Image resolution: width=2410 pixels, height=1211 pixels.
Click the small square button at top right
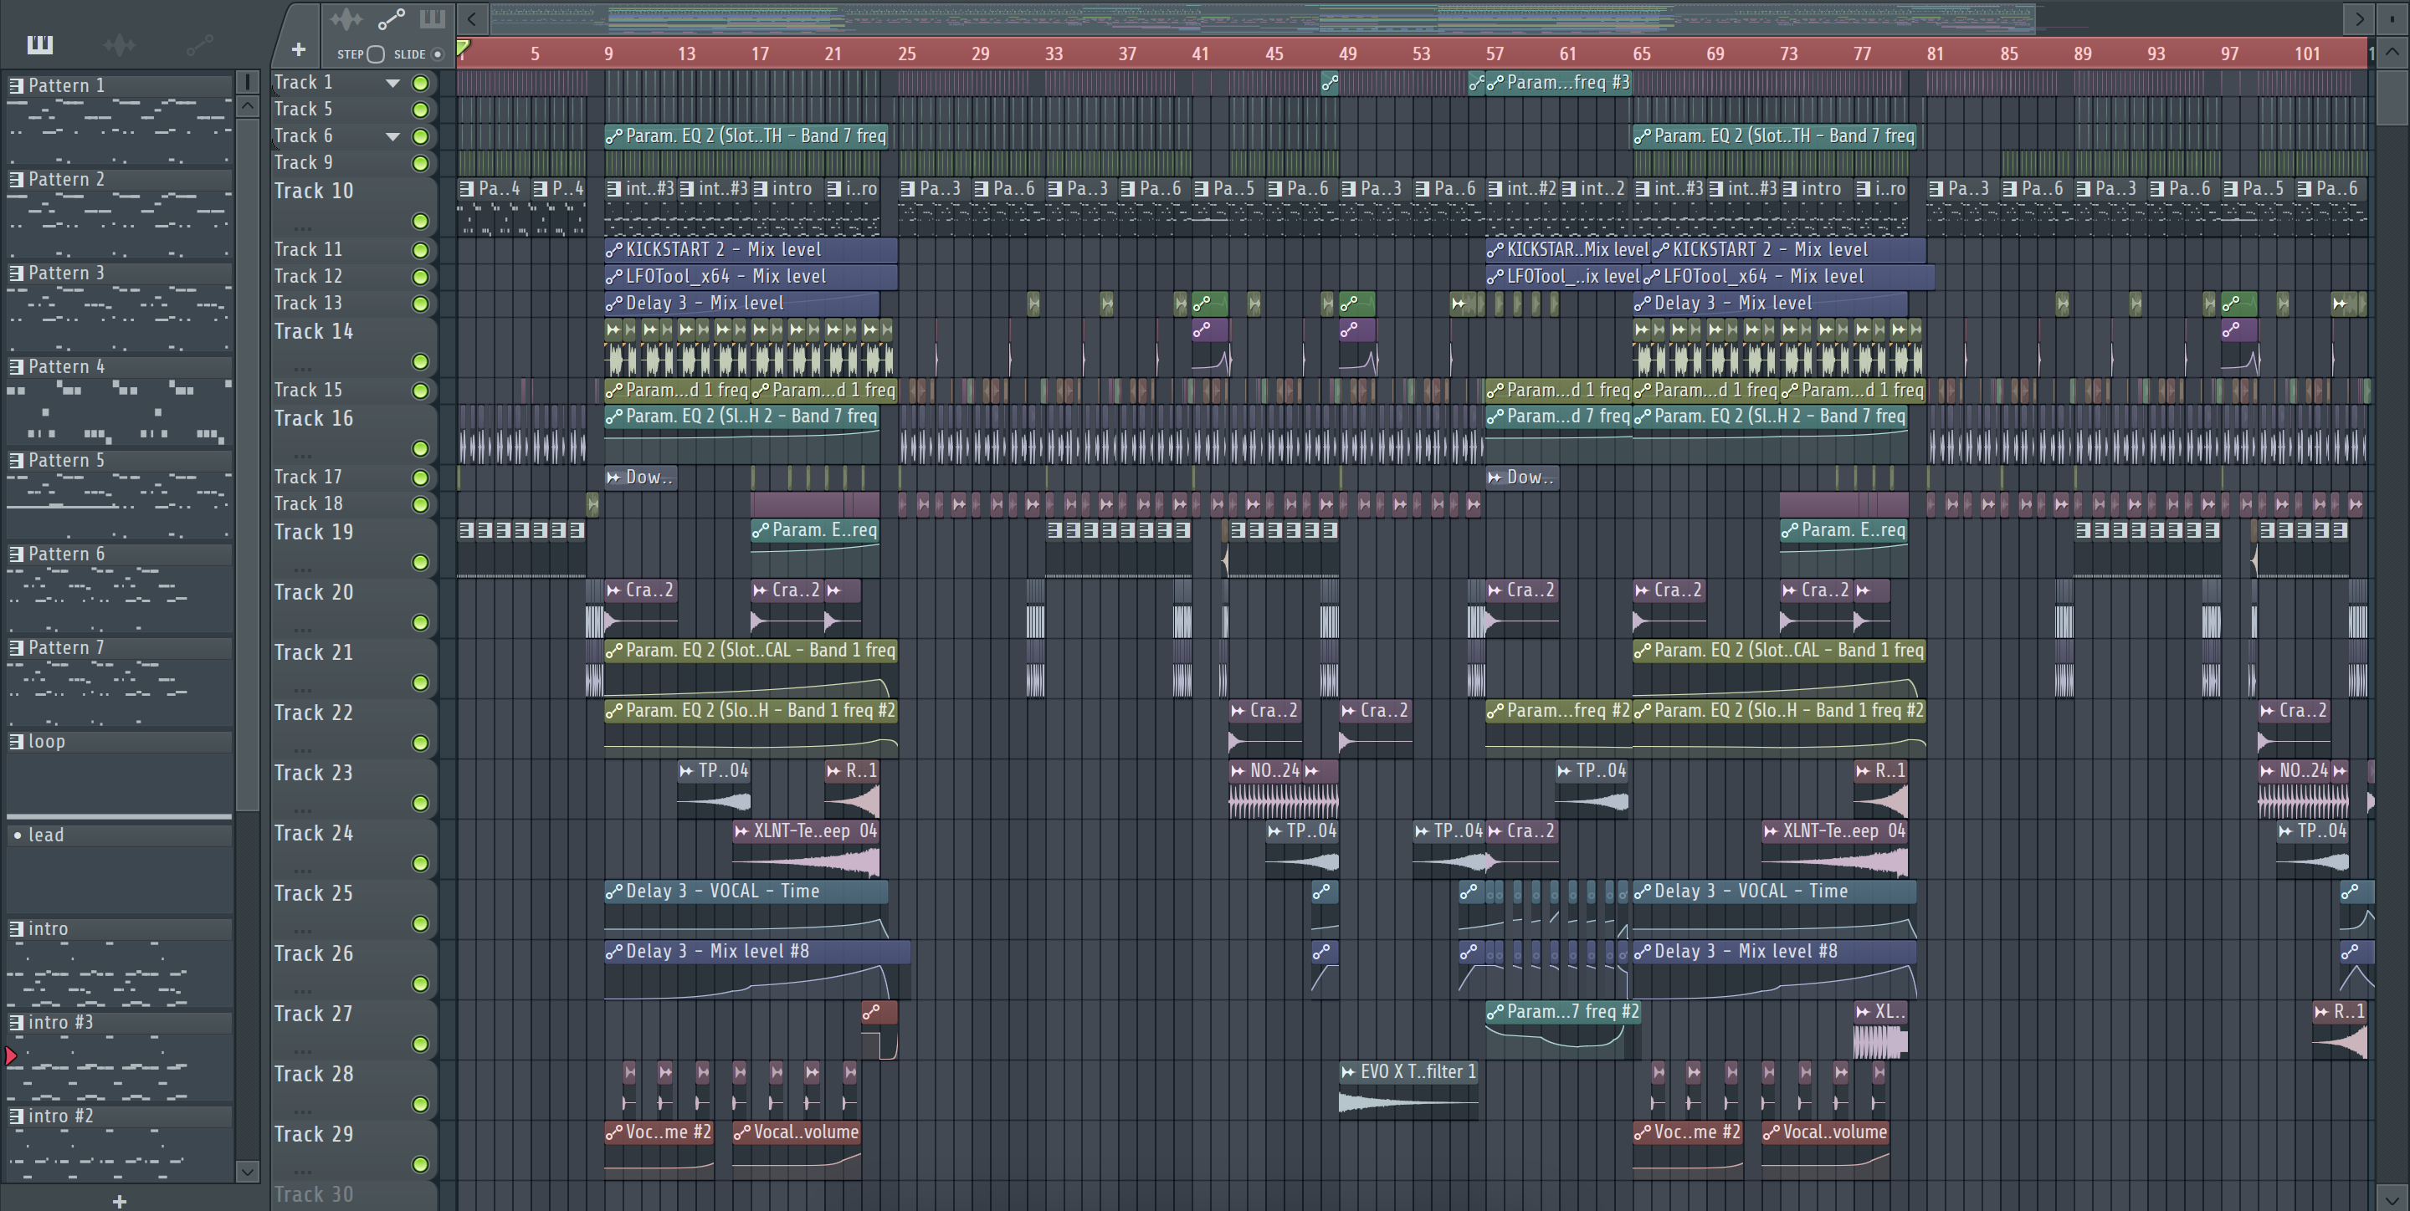pos(2392,18)
